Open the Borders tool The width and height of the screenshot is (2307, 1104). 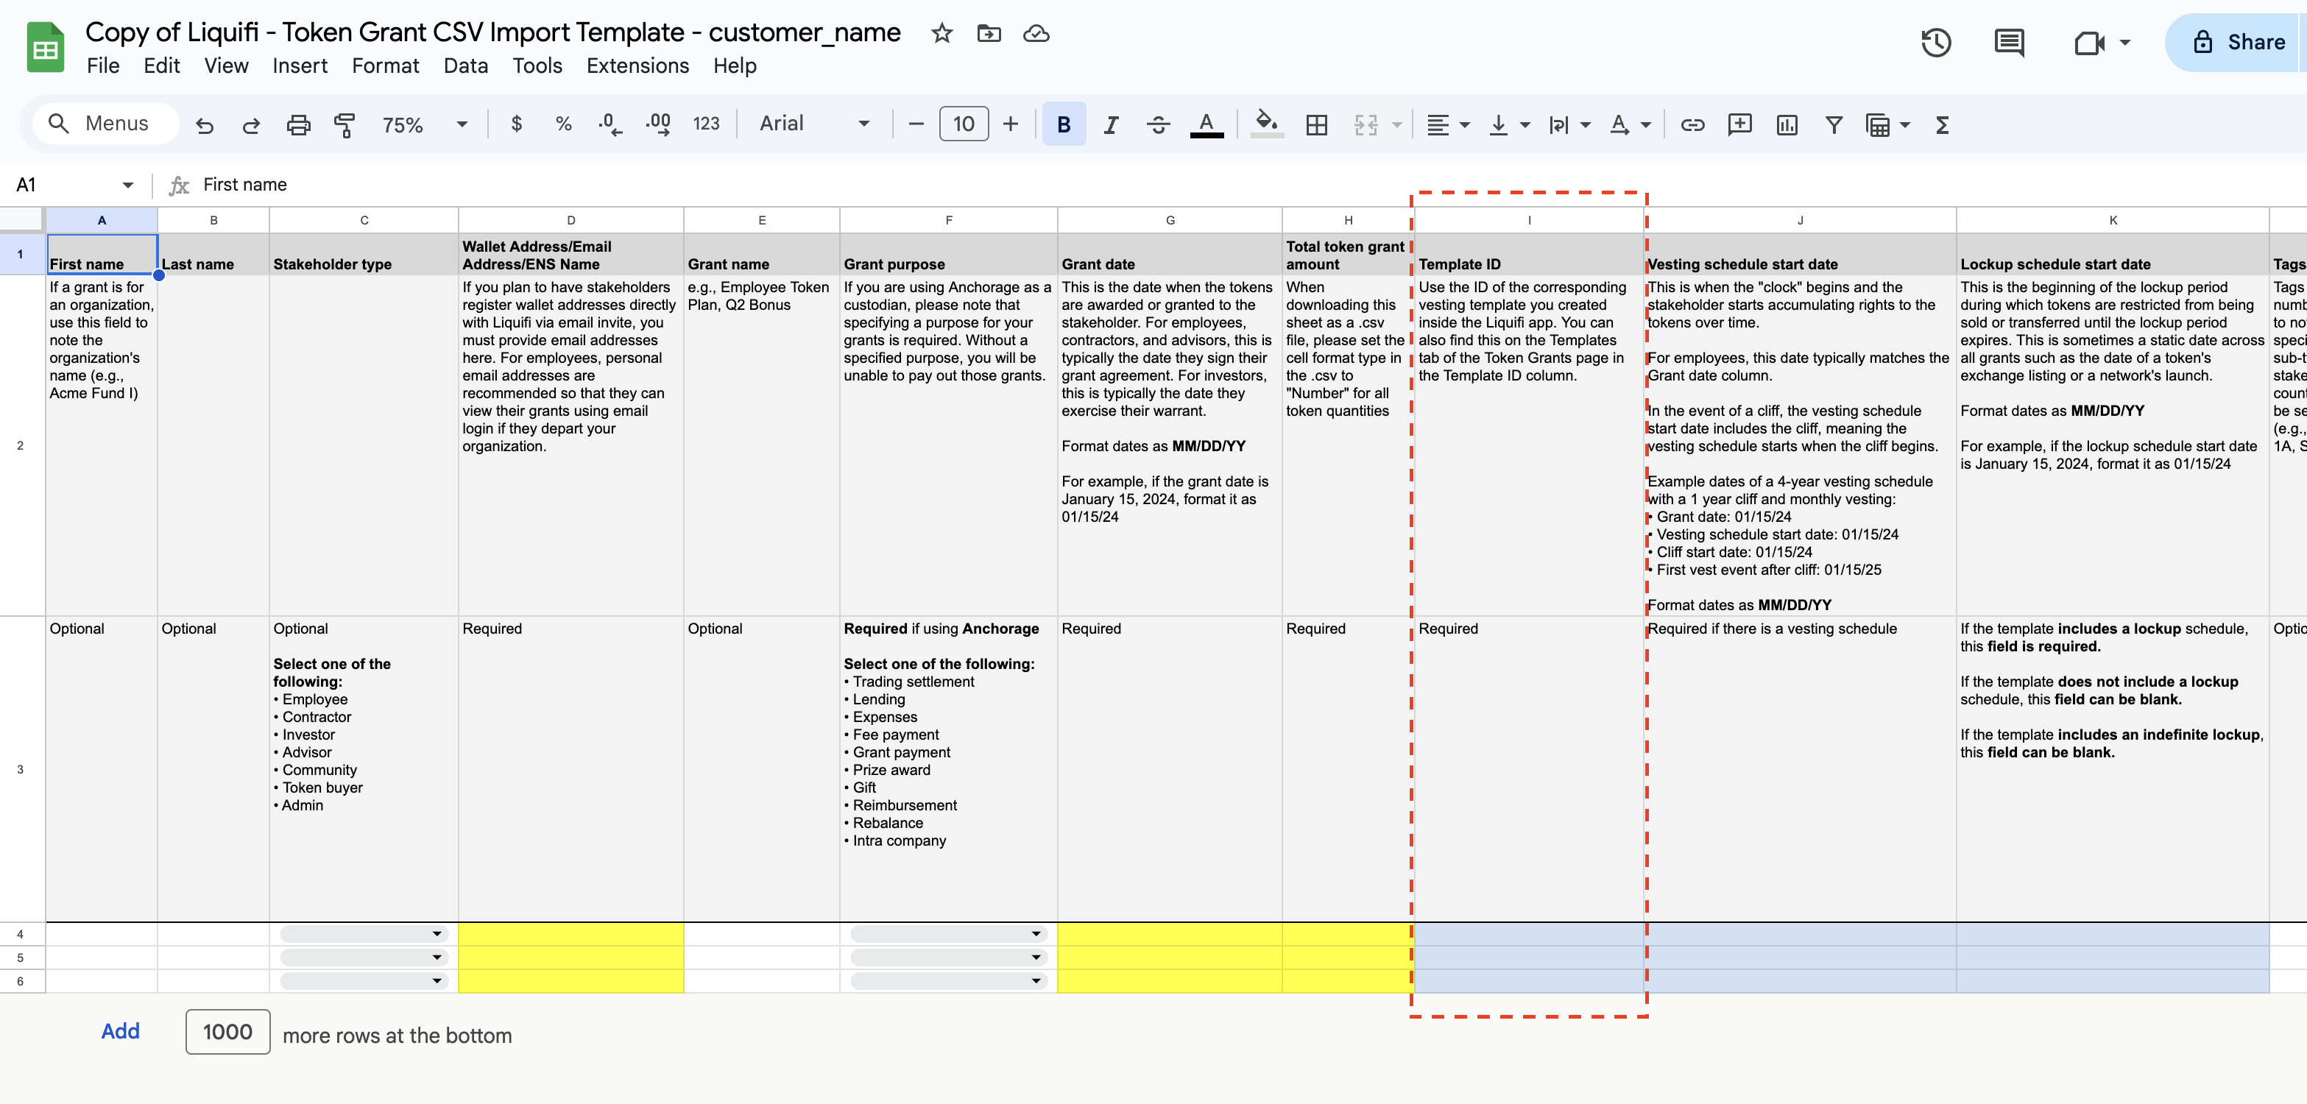(x=1316, y=124)
